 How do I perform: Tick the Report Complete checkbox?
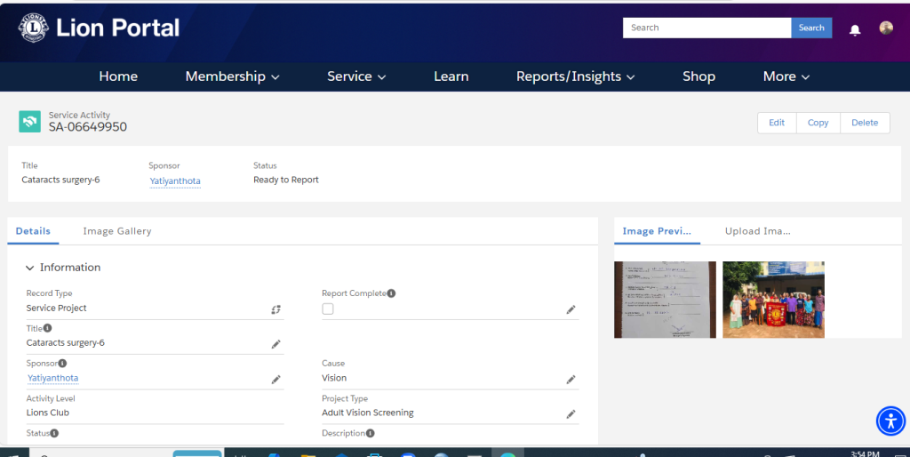328,309
